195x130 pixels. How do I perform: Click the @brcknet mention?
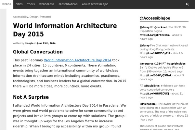click(x=161, y=27)
